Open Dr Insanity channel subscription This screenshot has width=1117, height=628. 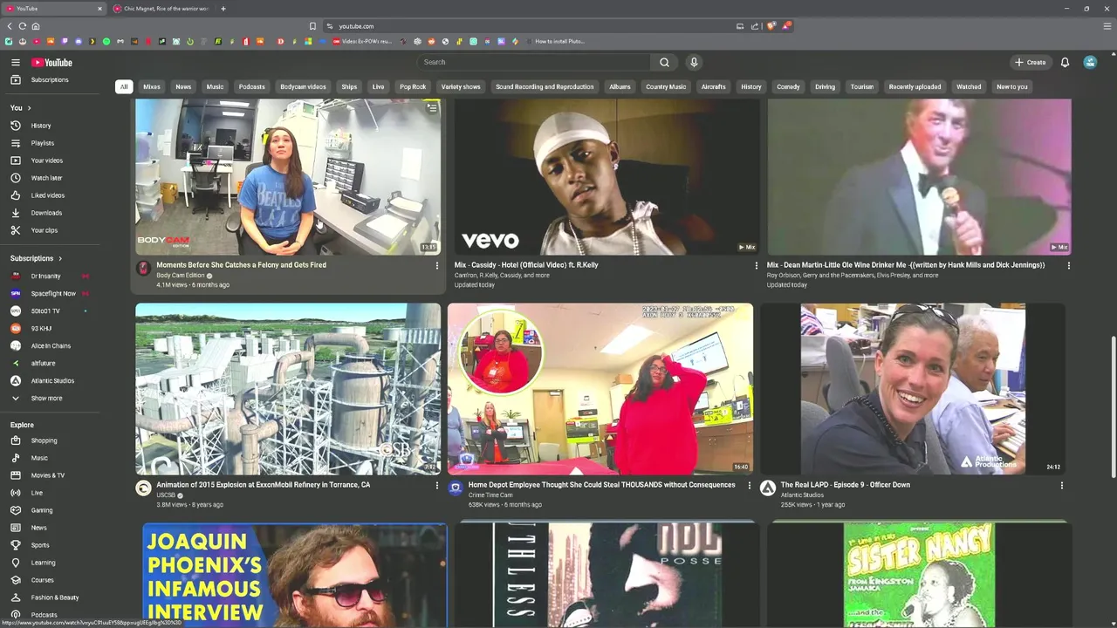[48, 276]
